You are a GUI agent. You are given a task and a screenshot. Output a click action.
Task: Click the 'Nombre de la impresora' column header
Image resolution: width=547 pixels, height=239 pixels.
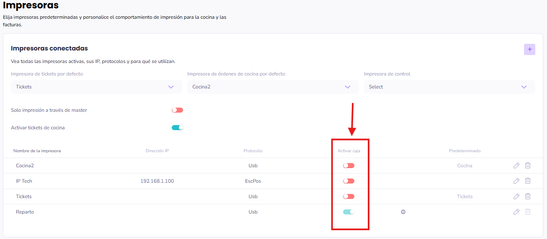37,151
